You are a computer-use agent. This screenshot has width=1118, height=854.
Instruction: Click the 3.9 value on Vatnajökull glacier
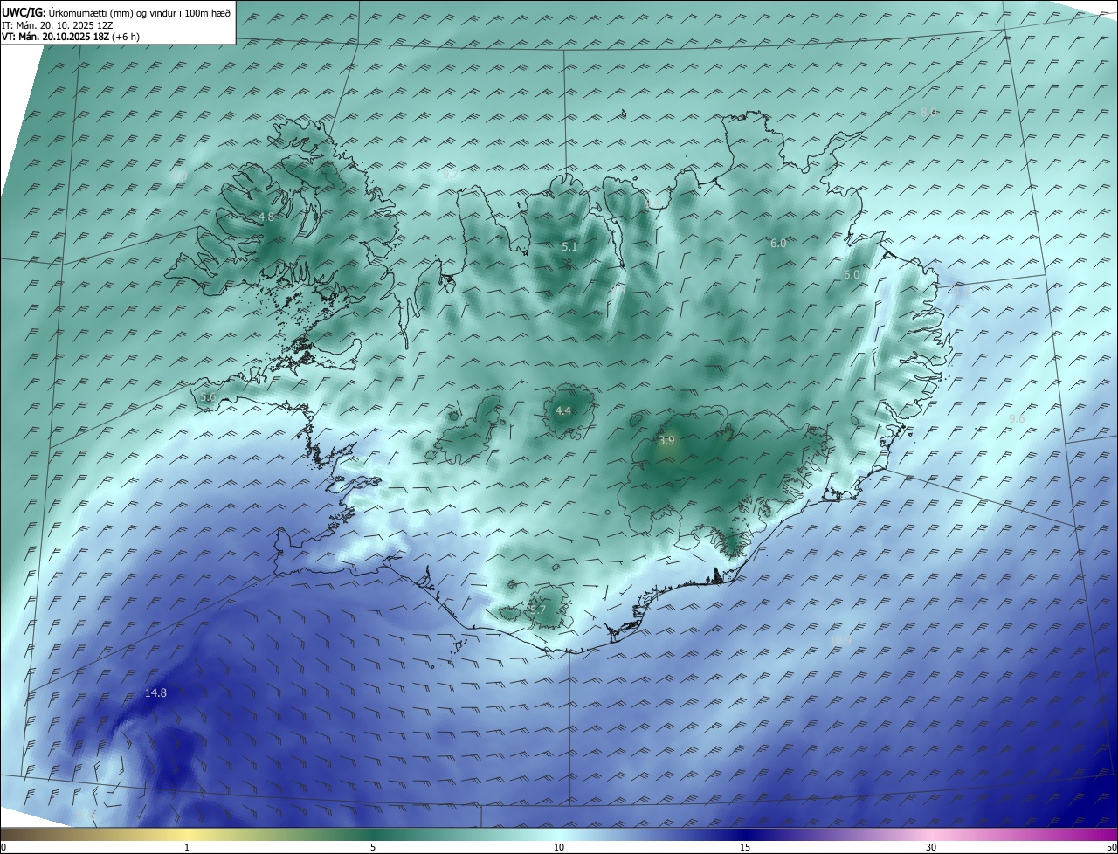pos(666,441)
